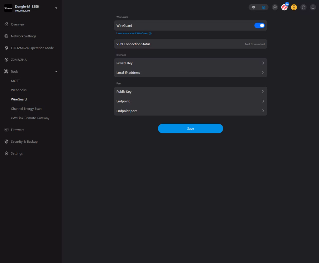The image size is (319, 263).
Task: Disable the WireGuard toggle switch
Action: (x=259, y=26)
